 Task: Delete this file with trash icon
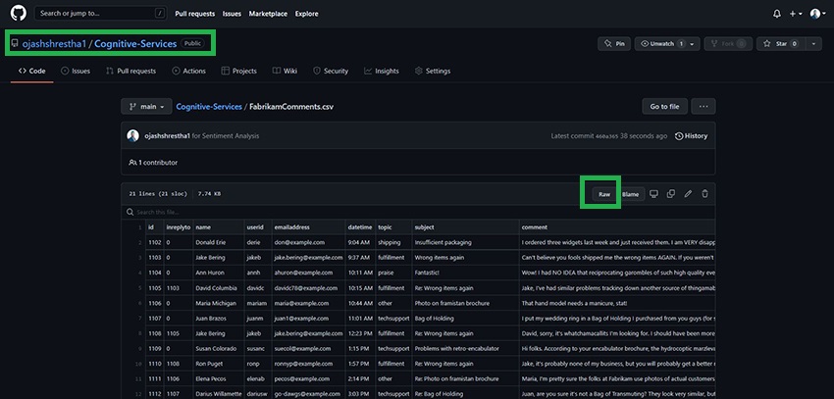(704, 194)
